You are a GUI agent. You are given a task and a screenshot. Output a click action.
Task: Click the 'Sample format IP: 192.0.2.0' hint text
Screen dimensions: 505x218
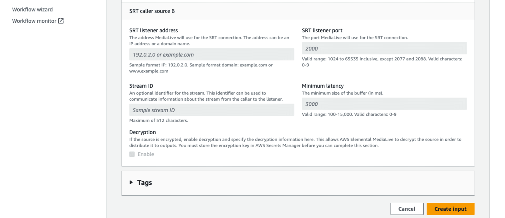click(201, 68)
